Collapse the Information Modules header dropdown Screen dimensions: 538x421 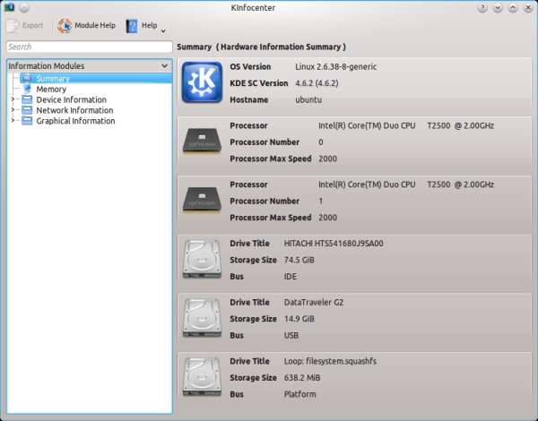click(164, 66)
